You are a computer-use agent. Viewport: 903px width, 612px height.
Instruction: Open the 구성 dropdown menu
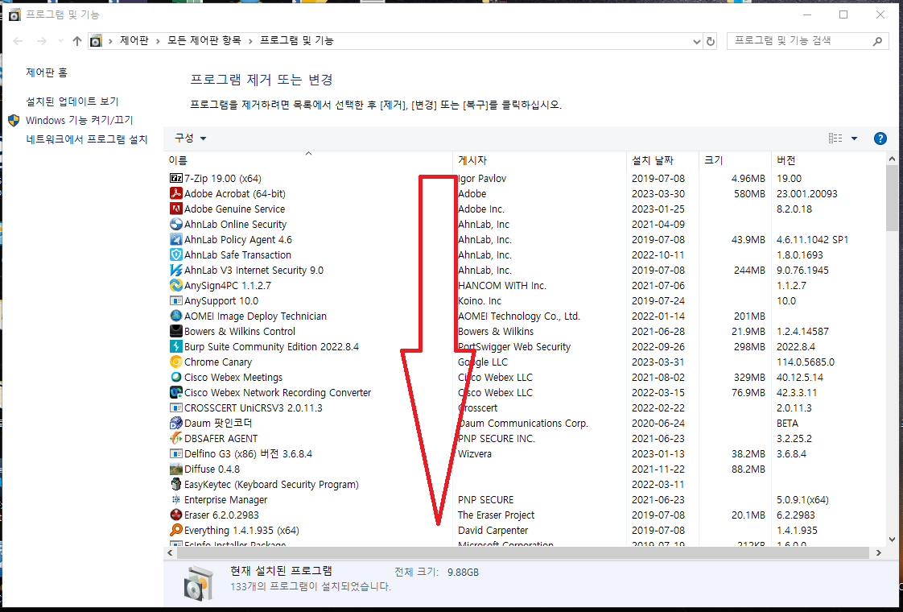pos(191,139)
